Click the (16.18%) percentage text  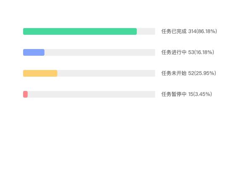coord(204,52)
